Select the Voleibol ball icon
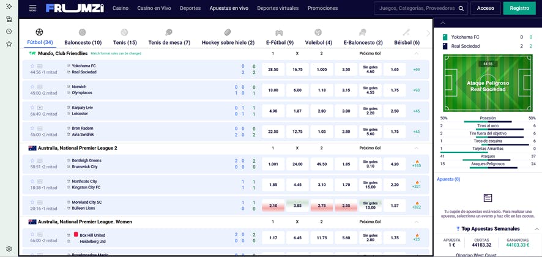 pos(318,32)
